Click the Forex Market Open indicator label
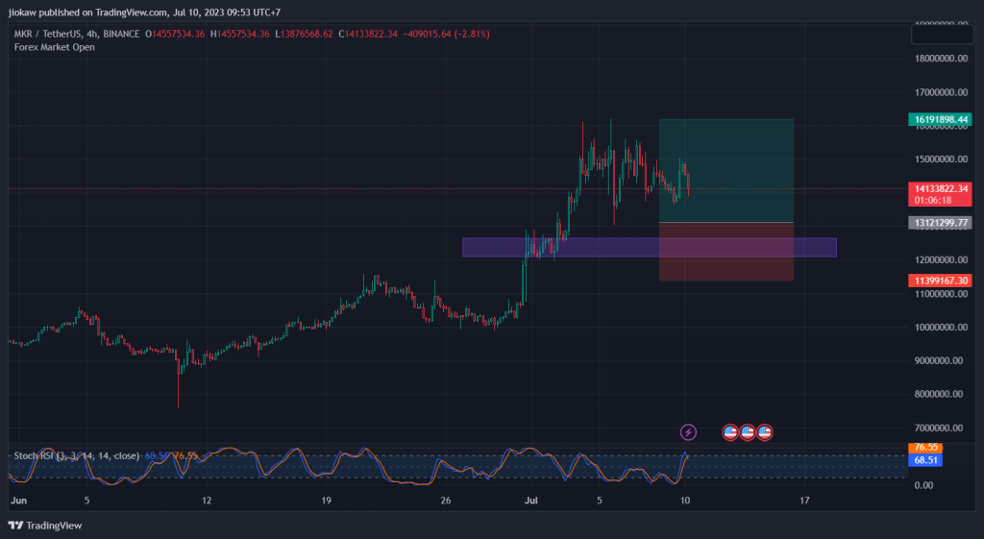Screen dimensions: 984x539 (55, 47)
